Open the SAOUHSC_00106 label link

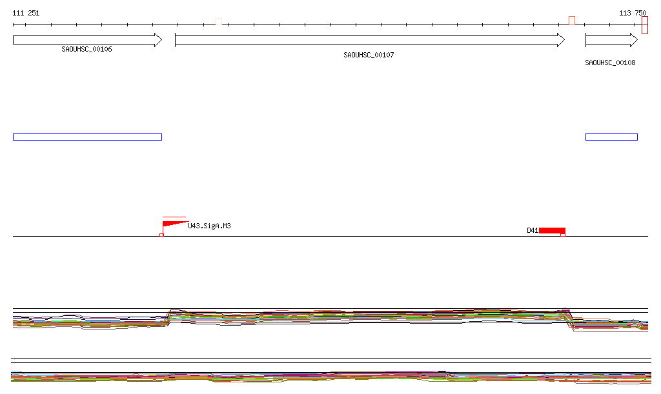tap(86, 49)
